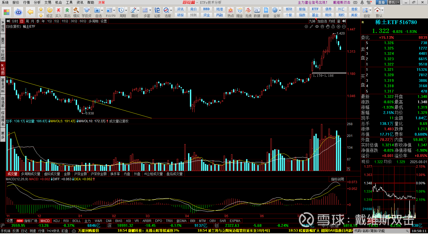Open the 学投资 graduation cap icon
The image size is (428, 234).
point(86,10)
